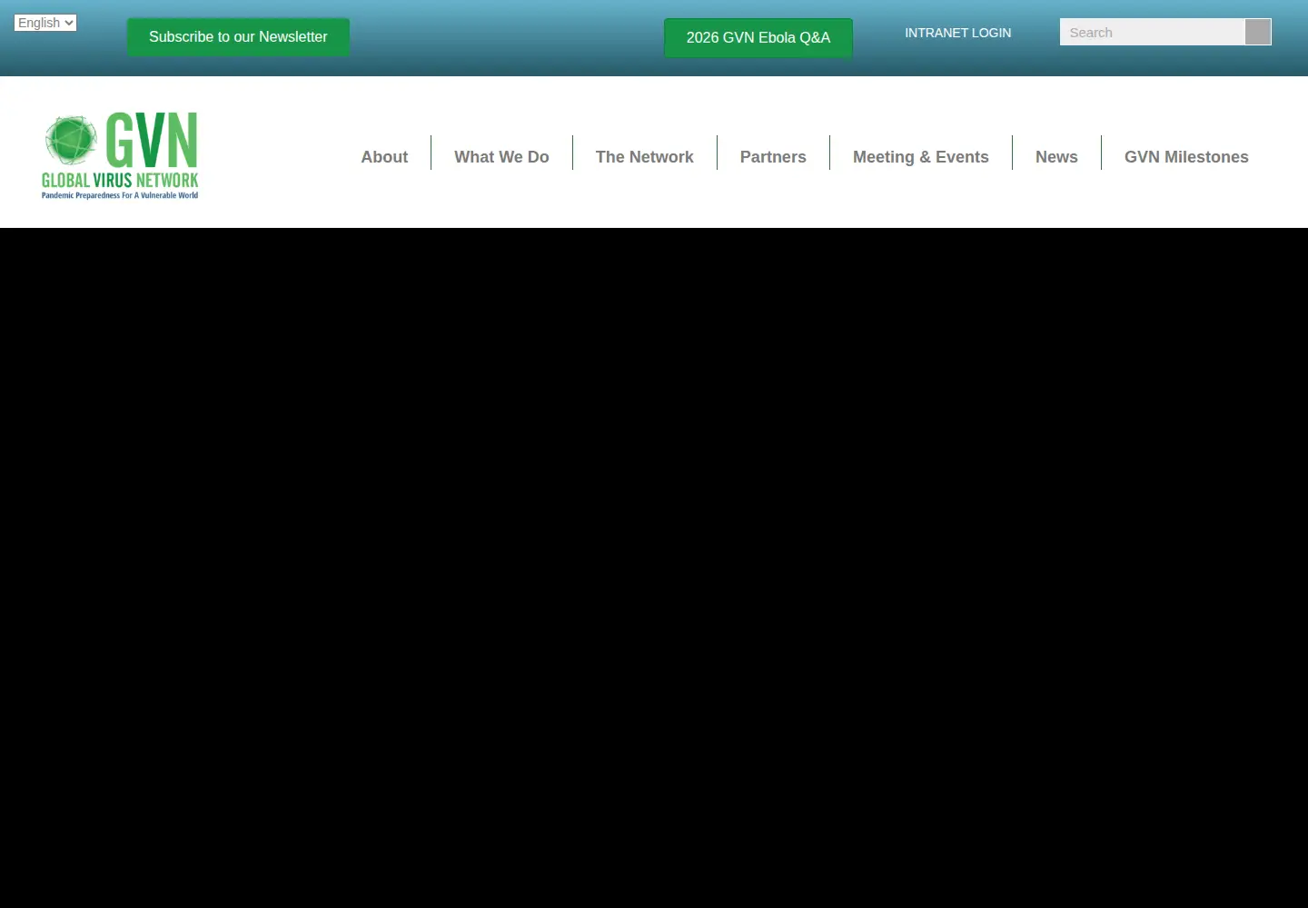Click the Global Virus Network logo

tap(120, 155)
